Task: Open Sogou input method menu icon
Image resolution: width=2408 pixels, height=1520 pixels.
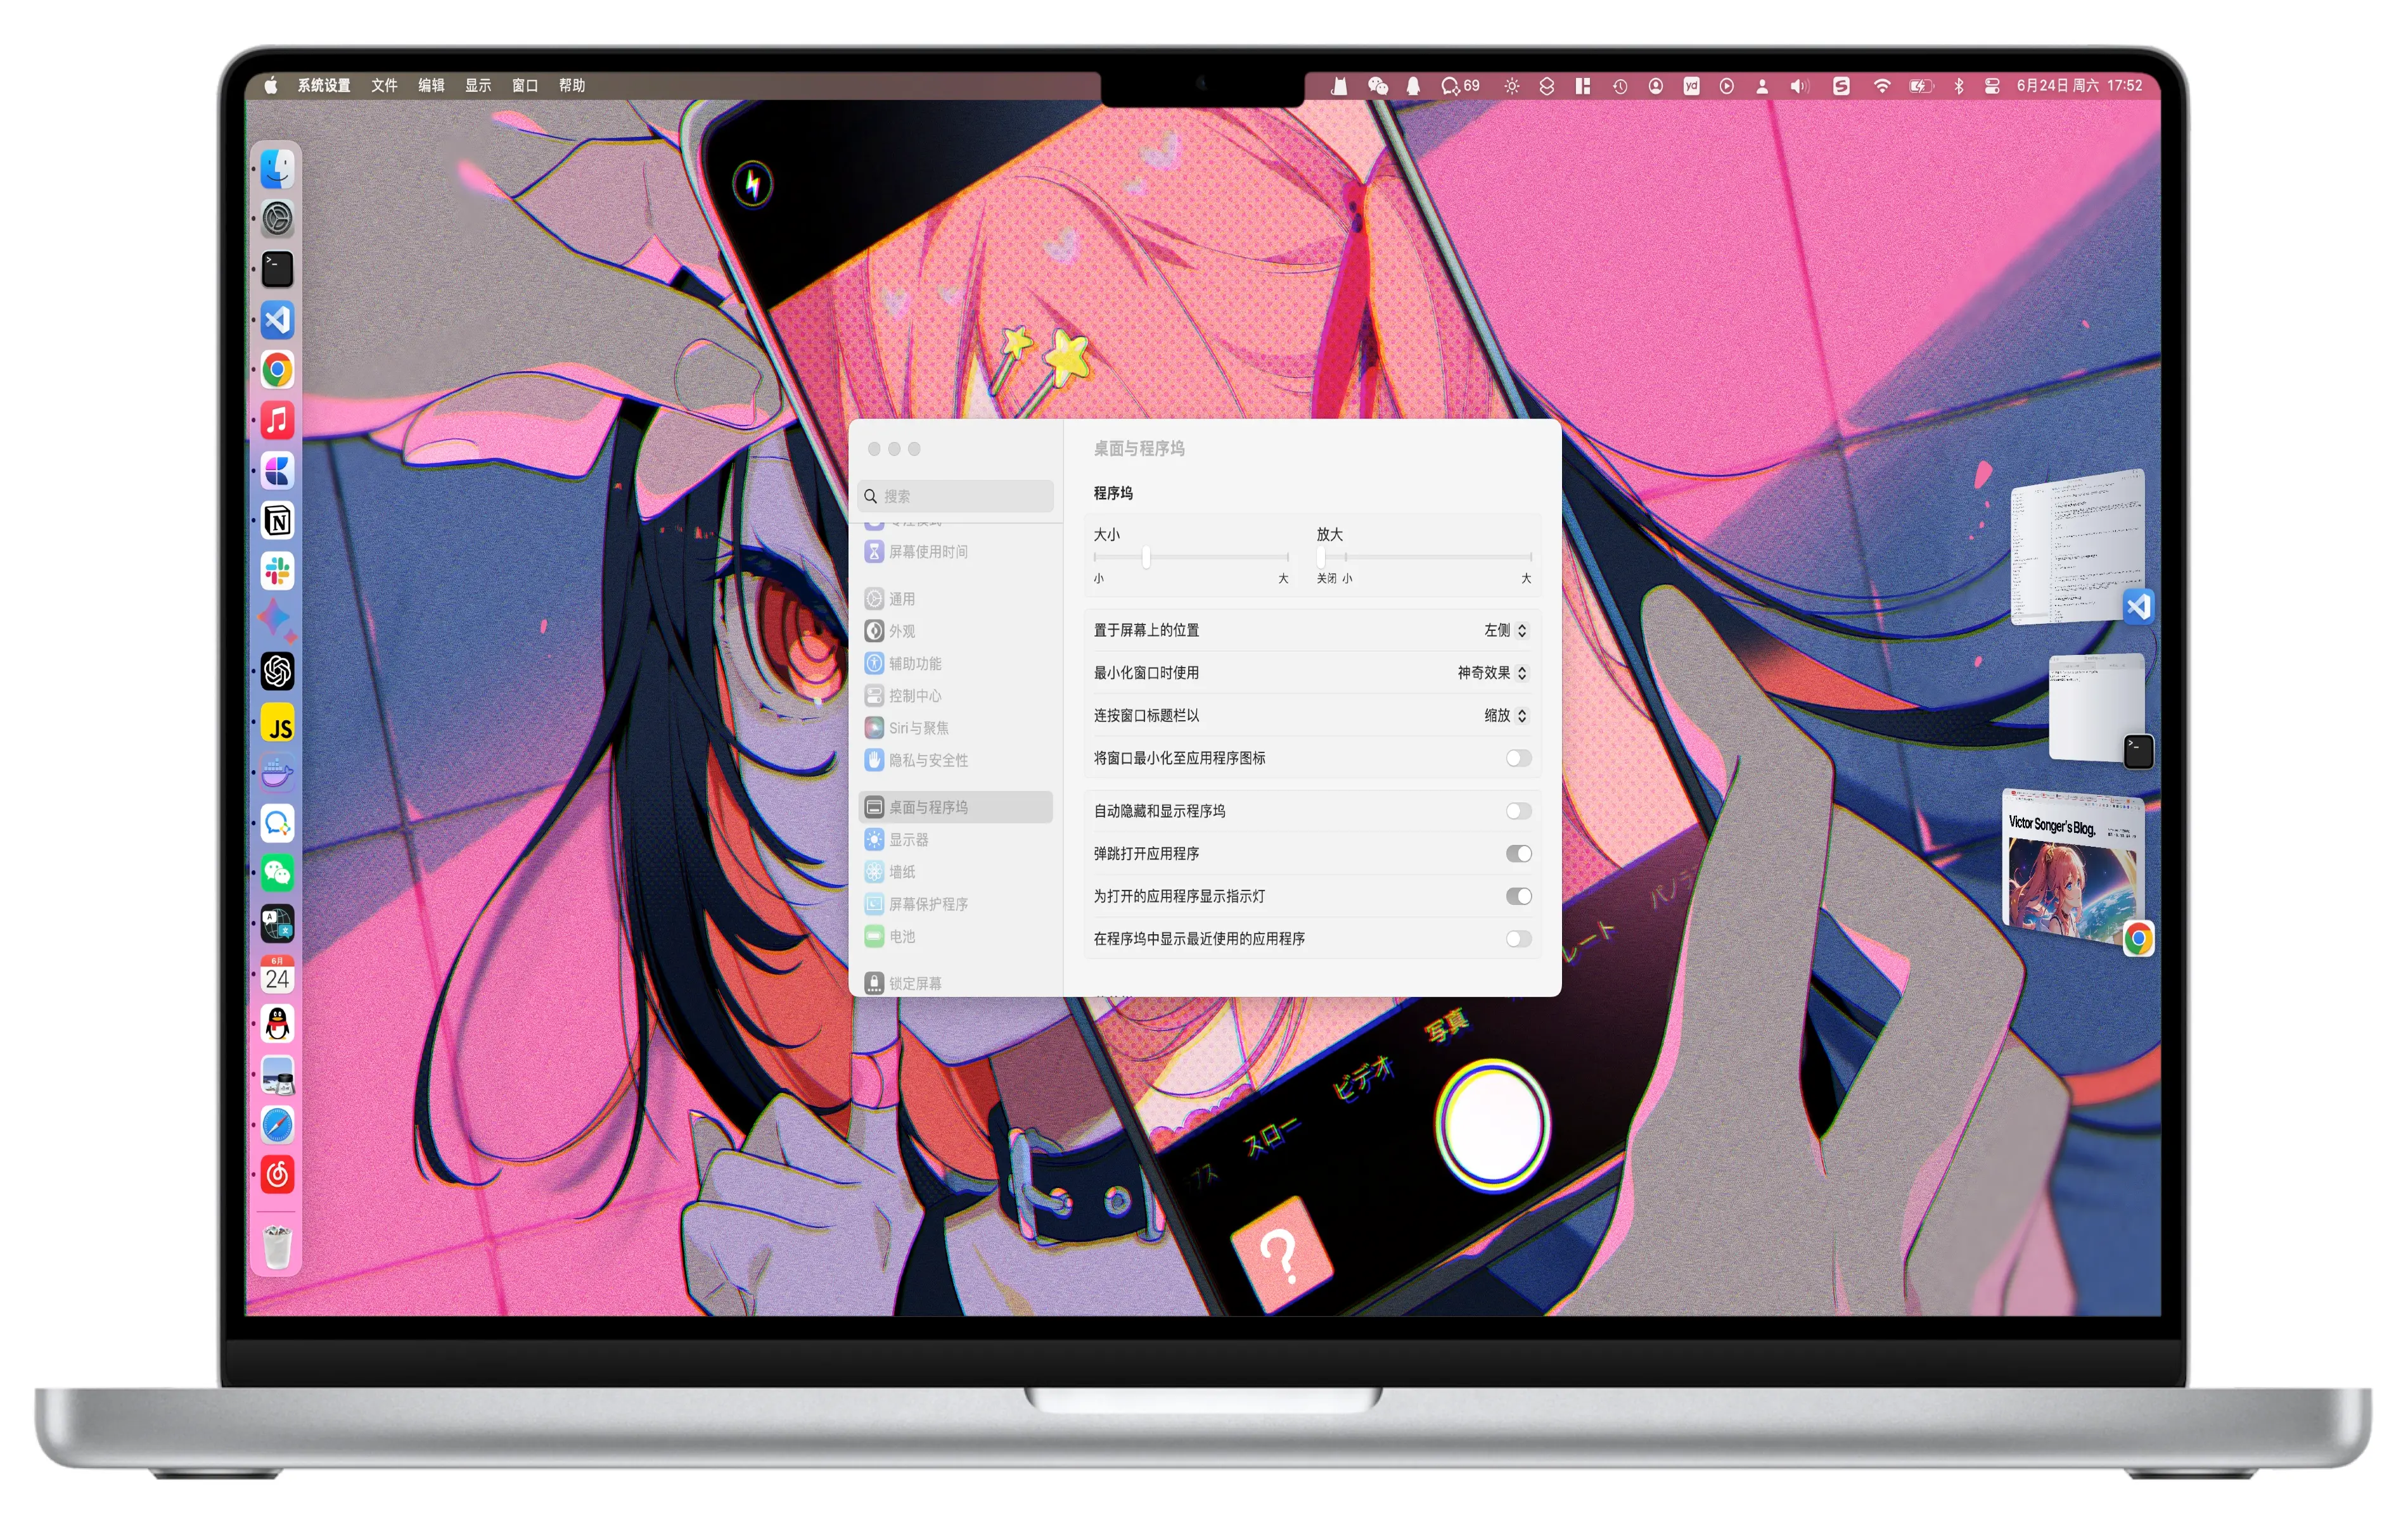Action: pos(1840,86)
